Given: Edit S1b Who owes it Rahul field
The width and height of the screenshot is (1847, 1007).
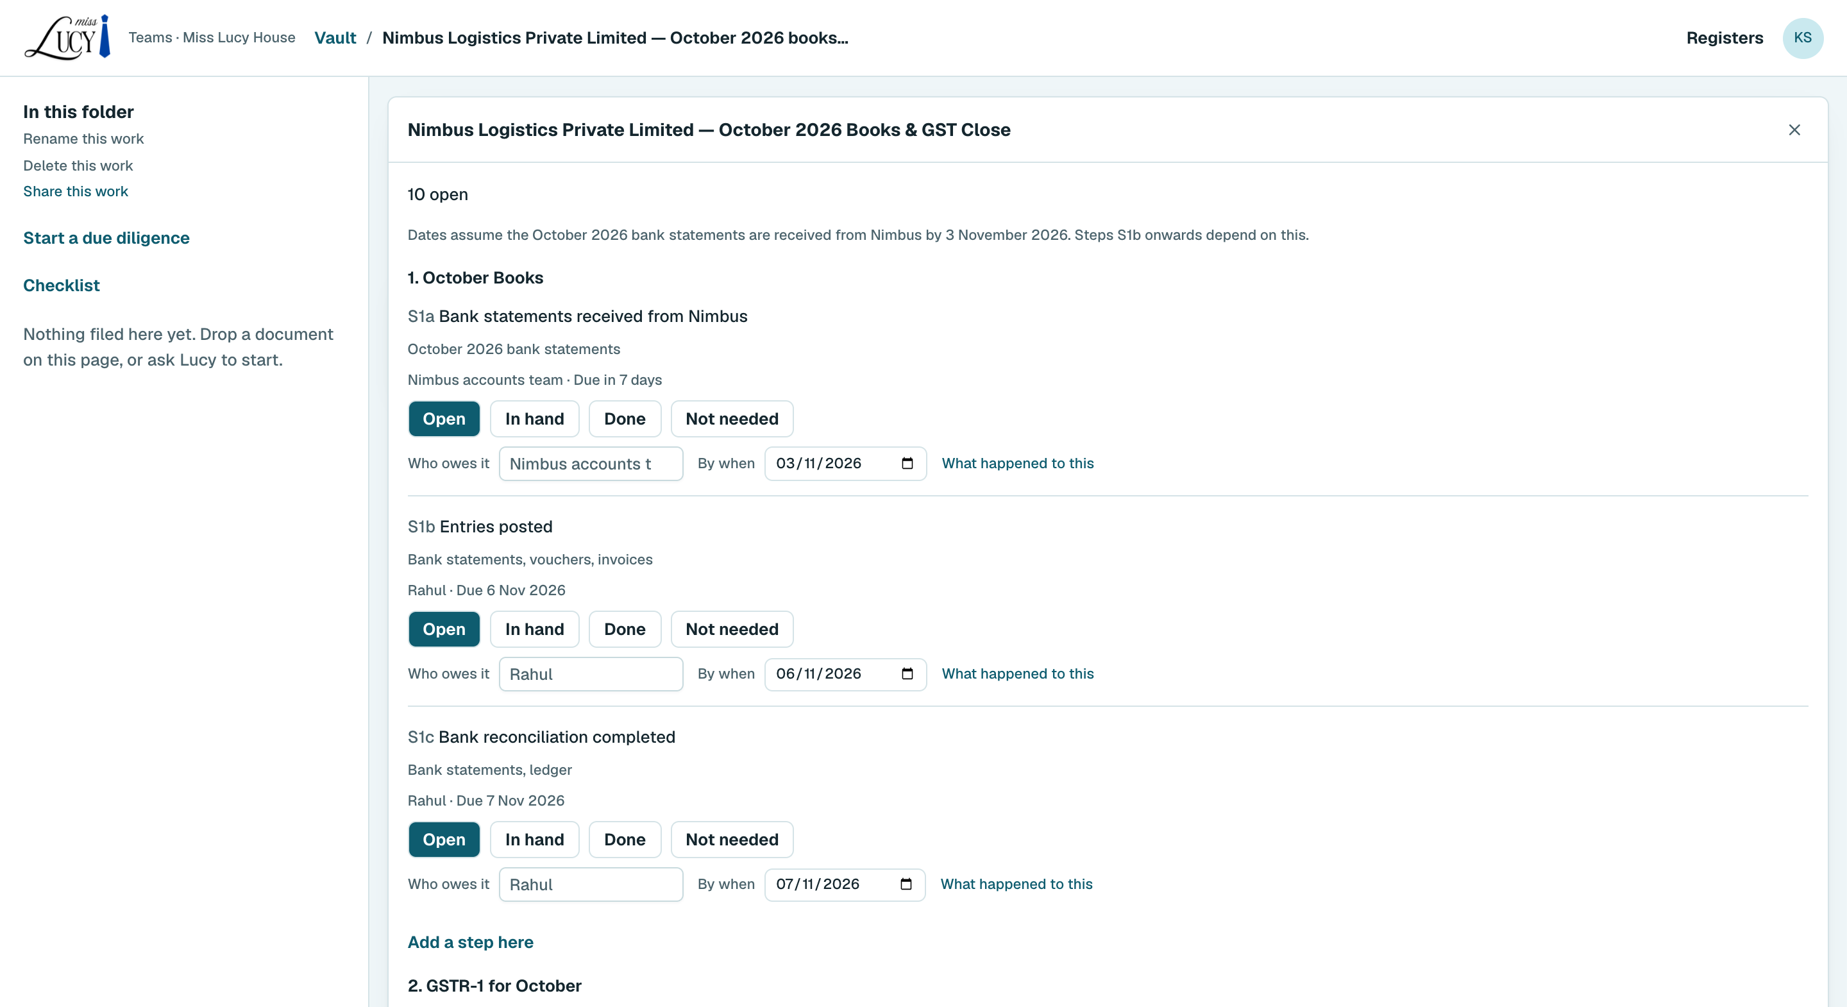Looking at the screenshot, I should coord(591,673).
